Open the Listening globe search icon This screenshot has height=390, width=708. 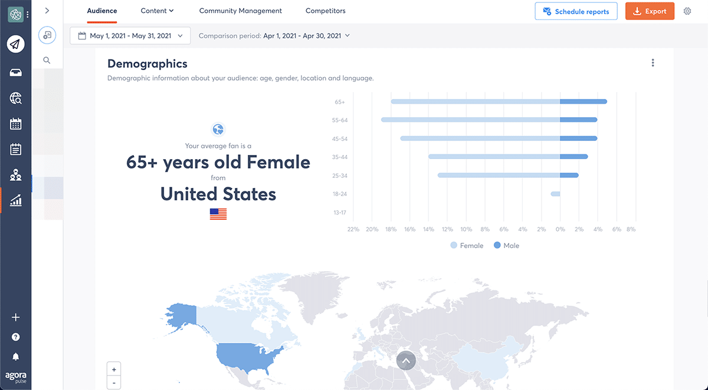click(16, 98)
